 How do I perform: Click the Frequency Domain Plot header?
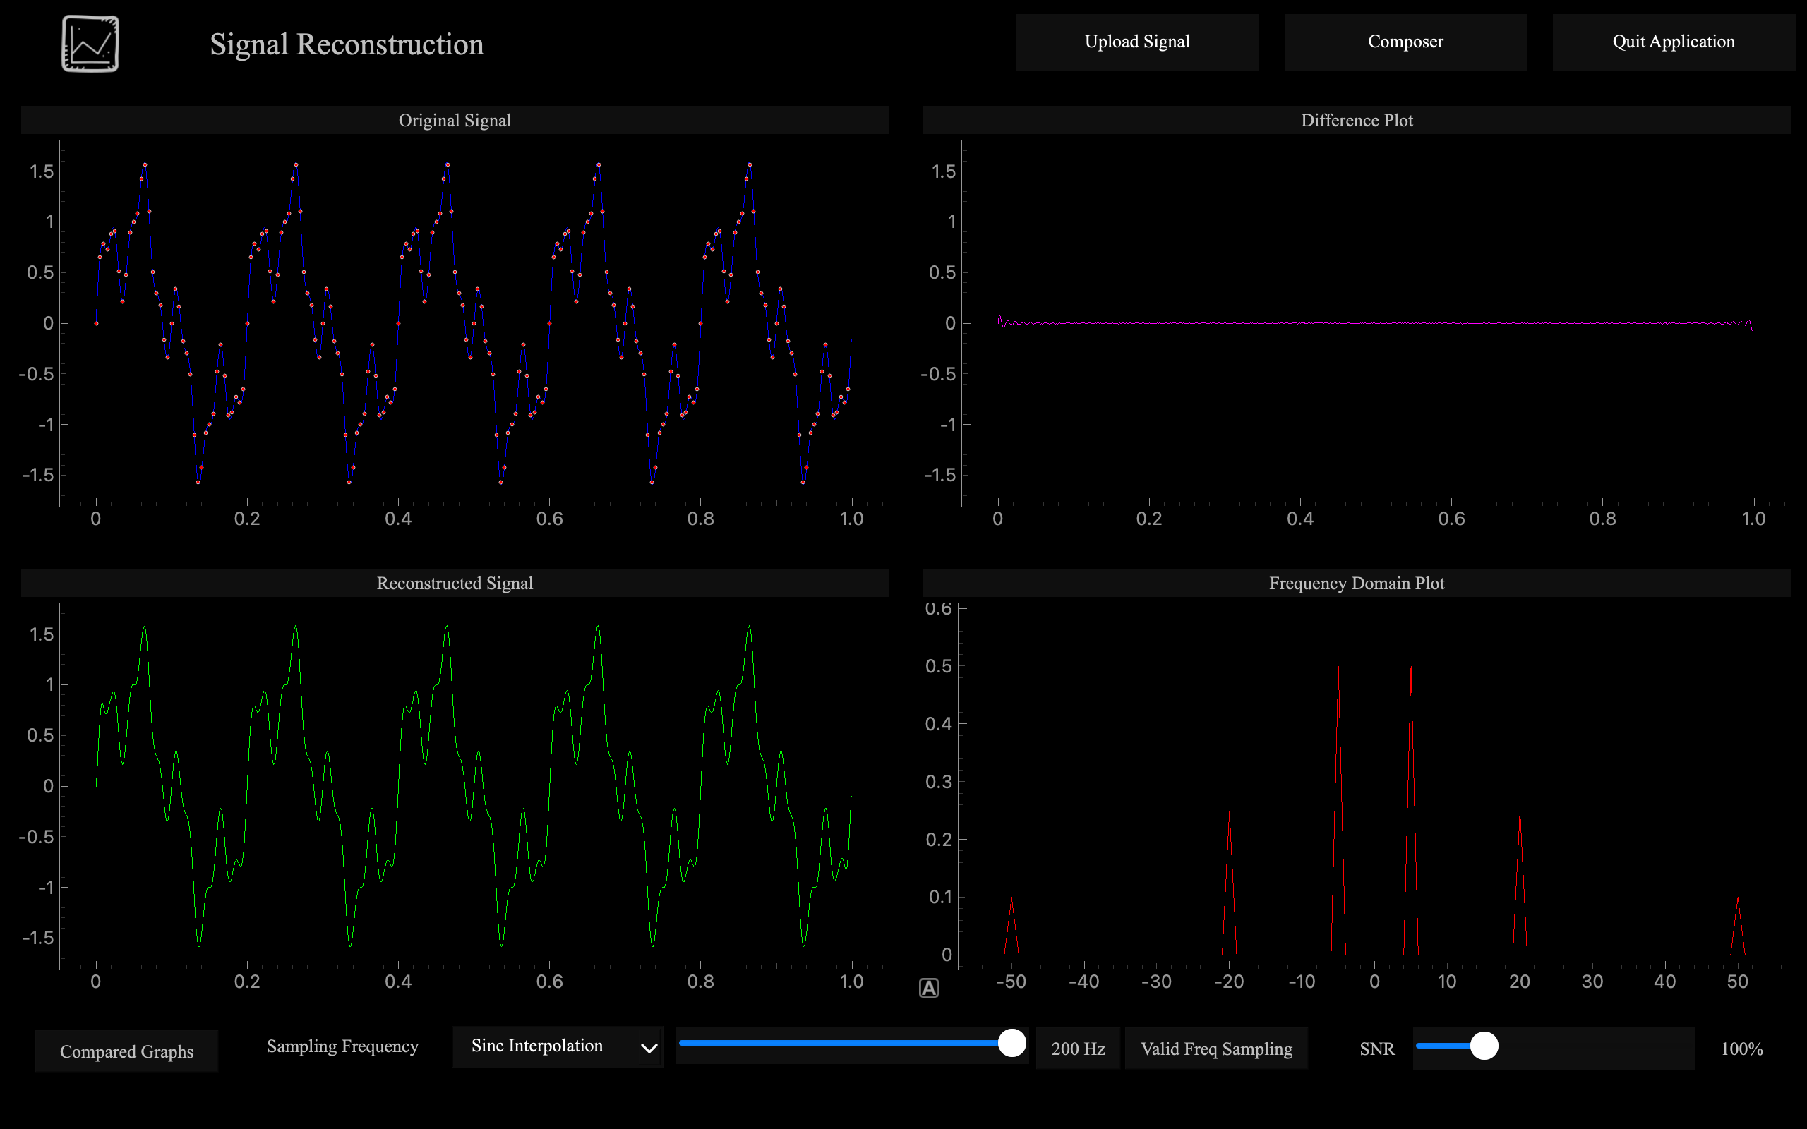pos(1357,583)
